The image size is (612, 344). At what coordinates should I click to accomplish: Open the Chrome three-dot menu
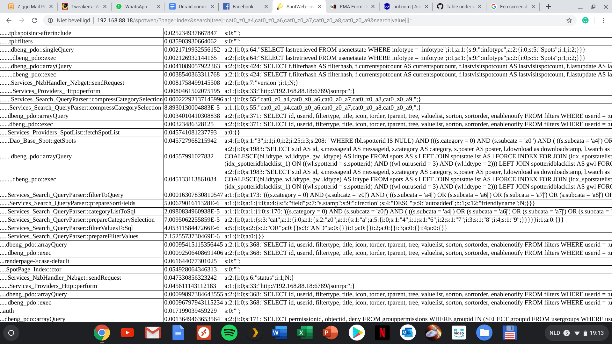point(603,20)
